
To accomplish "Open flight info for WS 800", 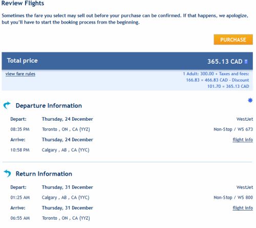I will [x=243, y=208].
